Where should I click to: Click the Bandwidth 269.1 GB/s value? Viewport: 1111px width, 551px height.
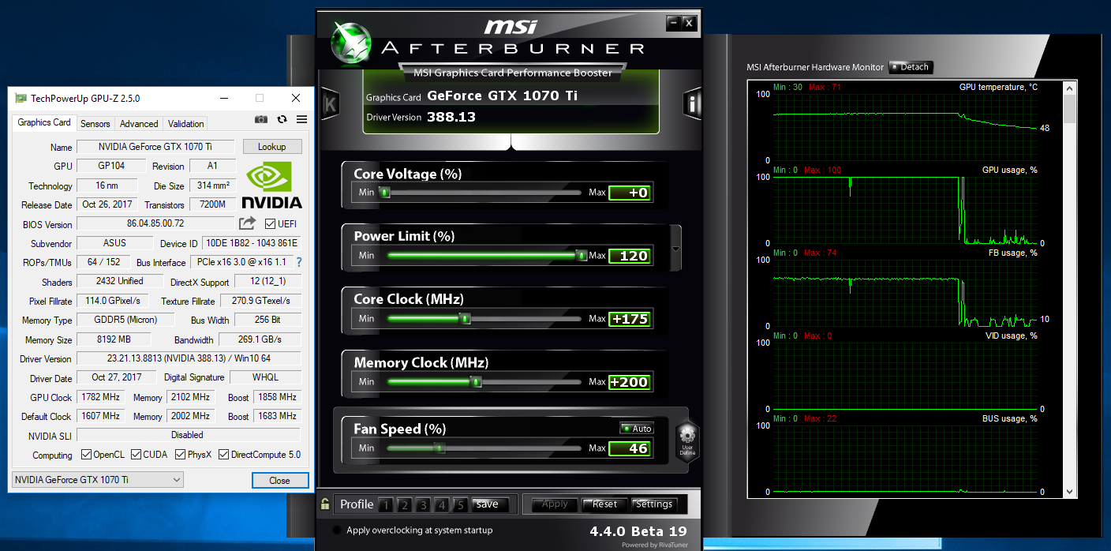(x=259, y=339)
